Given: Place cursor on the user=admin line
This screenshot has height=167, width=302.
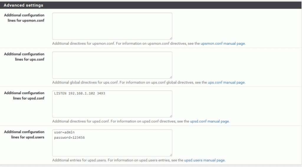Looking at the screenshot, I should pyautogui.click(x=64, y=132).
